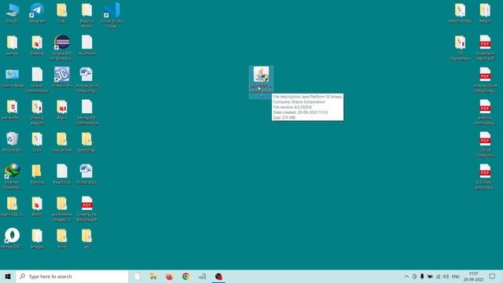Click the ENG language indicator
The image size is (503, 283).
[456, 276]
